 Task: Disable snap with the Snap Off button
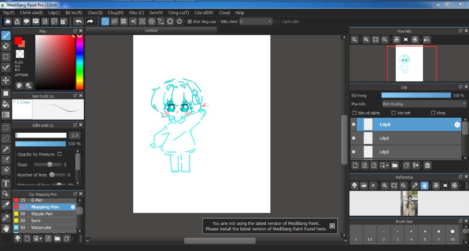(x=105, y=21)
